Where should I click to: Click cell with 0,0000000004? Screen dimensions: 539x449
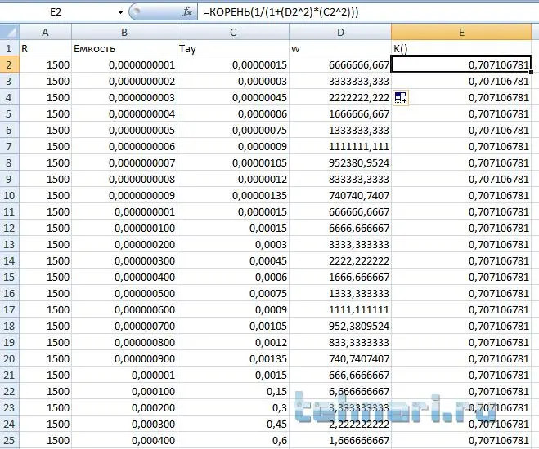tap(124, 113)
